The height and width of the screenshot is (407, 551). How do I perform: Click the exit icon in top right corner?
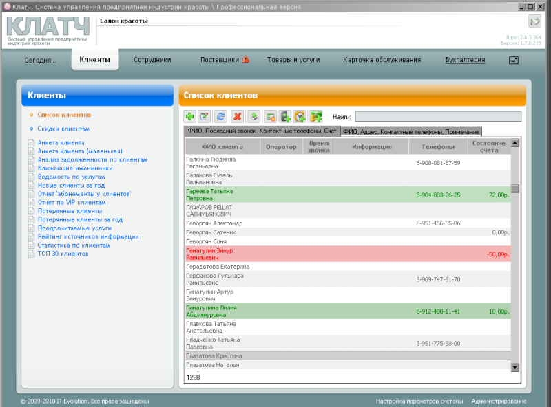tap(534, 21)
